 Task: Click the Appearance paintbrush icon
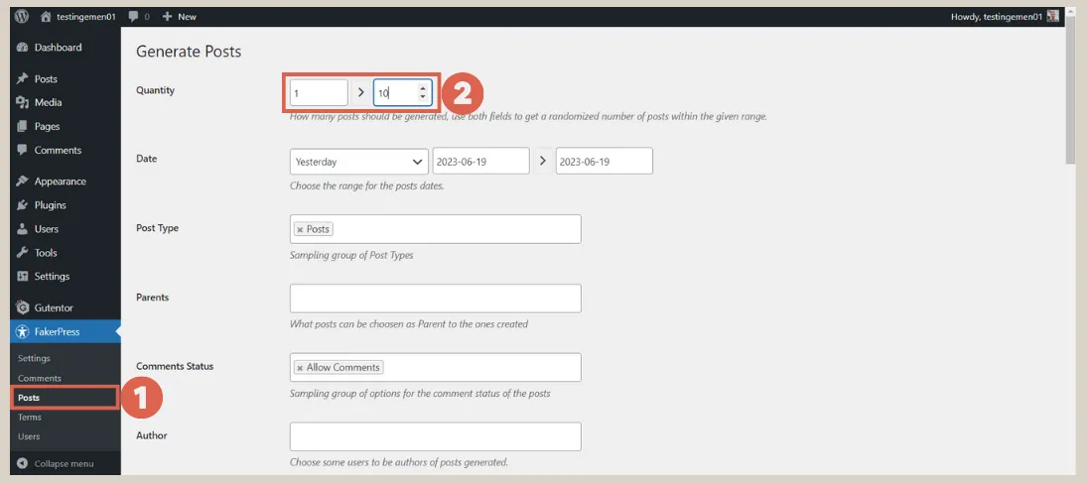[22, 181]
